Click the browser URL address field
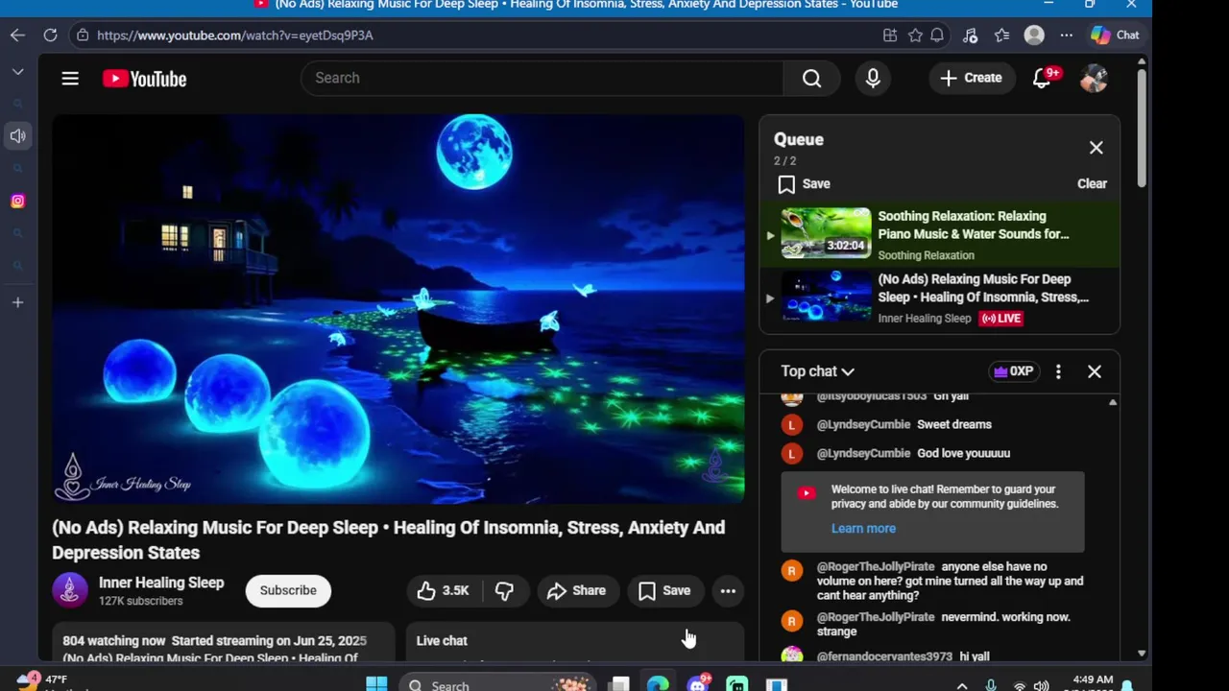 [480, 35]
